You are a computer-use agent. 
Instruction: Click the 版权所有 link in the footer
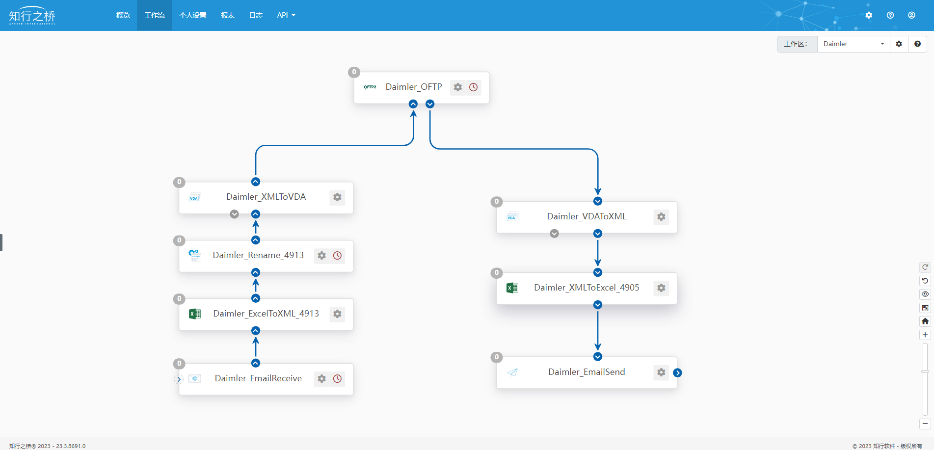pos(911,446)
